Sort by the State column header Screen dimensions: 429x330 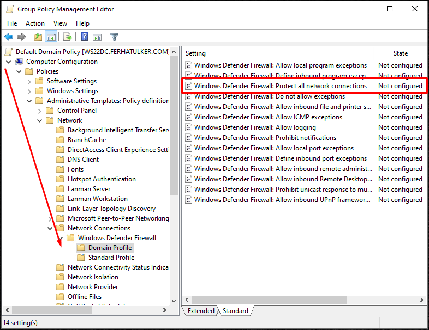tap(400, 53)
